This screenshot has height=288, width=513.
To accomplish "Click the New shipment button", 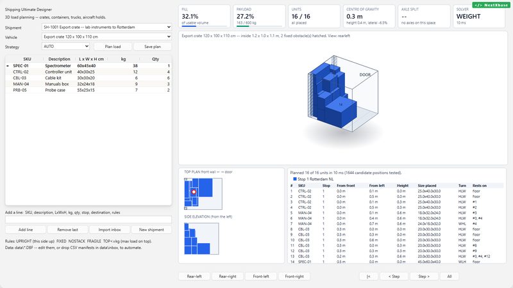I will pyautogui.click(x=151, y=230).
